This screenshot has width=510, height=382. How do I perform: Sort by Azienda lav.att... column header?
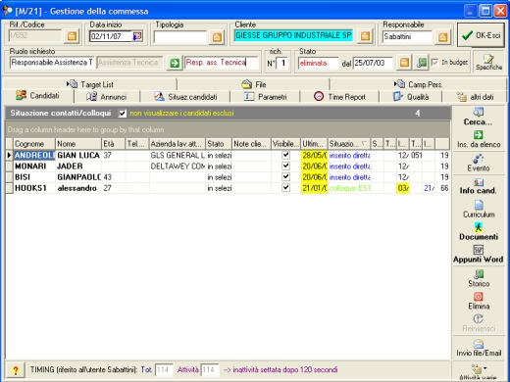[178, 144]
